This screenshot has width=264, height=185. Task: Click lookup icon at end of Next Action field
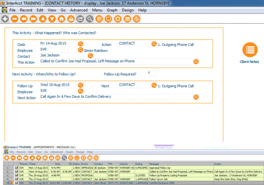(196, 97)
